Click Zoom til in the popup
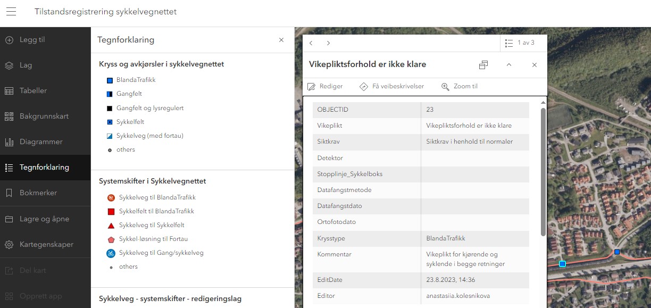 point(460,86)
